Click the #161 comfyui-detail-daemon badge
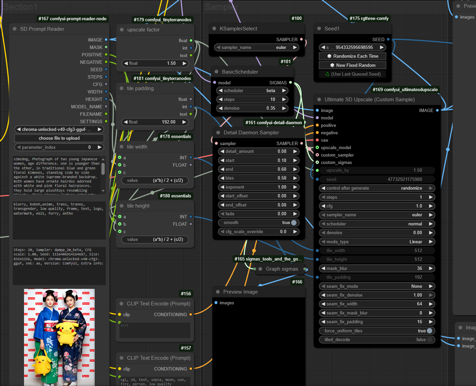 [273, 123]
